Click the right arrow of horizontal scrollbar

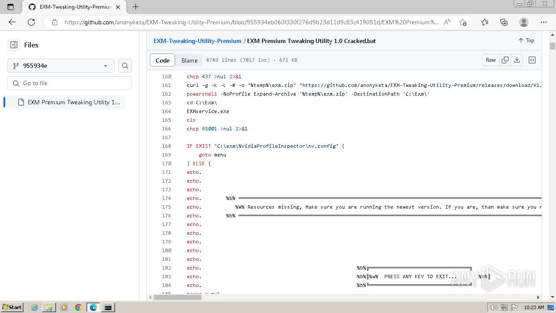(x=538, y=297)
